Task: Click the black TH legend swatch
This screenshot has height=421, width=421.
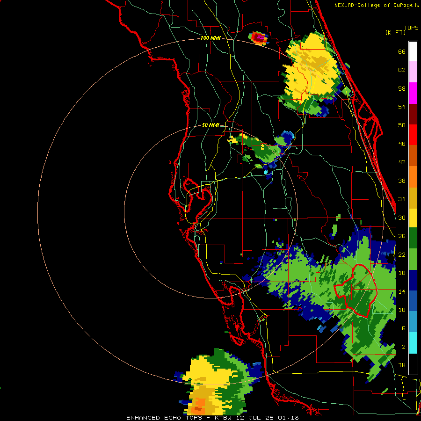Action: pos(413,364)
